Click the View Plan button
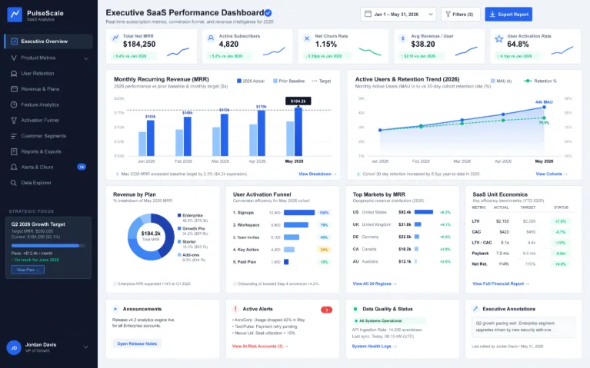The image size is (590, 368). coord(28,270)
